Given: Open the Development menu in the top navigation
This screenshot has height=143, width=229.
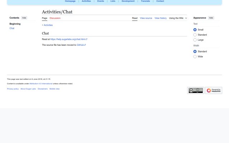Looking at the screenshot, I should [128, 1].
